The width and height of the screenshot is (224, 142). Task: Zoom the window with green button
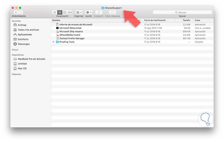click(x=20, y=8)
